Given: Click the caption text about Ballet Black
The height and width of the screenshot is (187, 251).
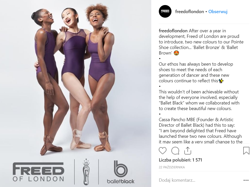Looking at the screenshot, I should tap(199, 100).
